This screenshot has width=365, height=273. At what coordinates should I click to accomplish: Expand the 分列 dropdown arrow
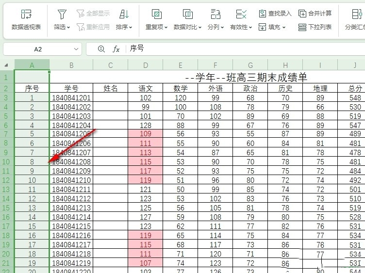point(222,28)
